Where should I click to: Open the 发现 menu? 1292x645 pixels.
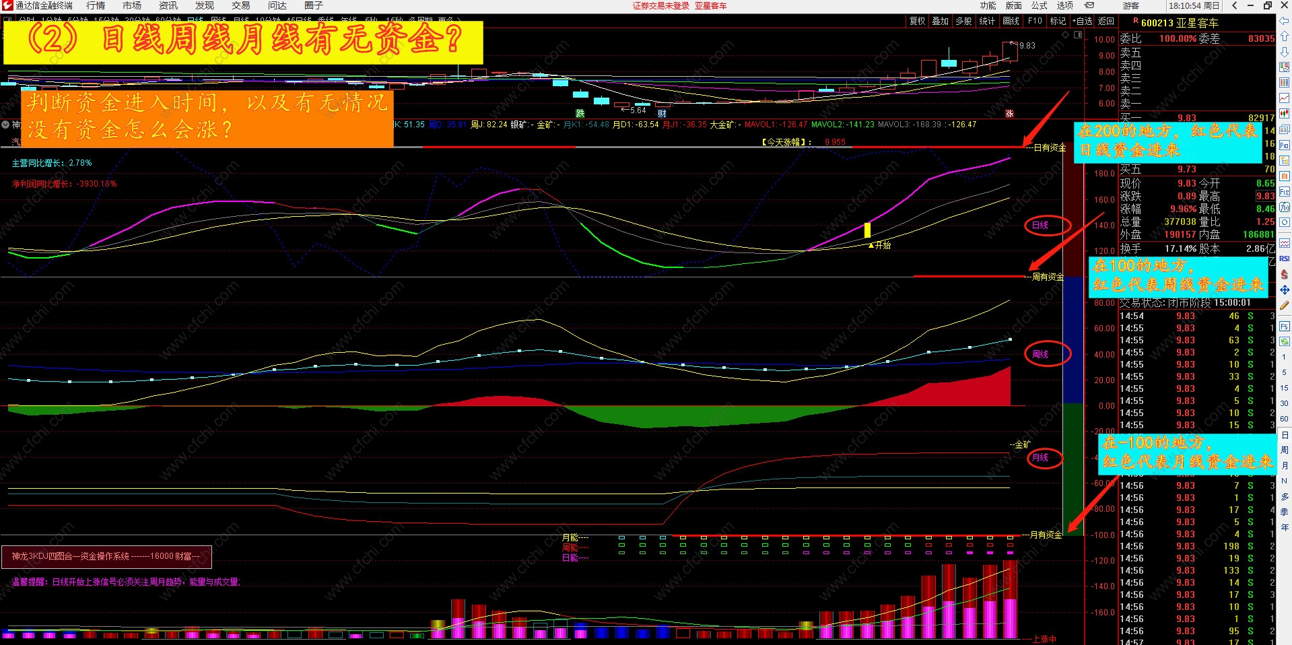pyautogui.click(x=205, y=5)
